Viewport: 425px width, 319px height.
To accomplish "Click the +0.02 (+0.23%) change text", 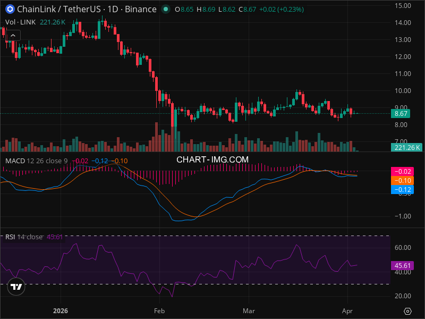I will coord(282,10).
